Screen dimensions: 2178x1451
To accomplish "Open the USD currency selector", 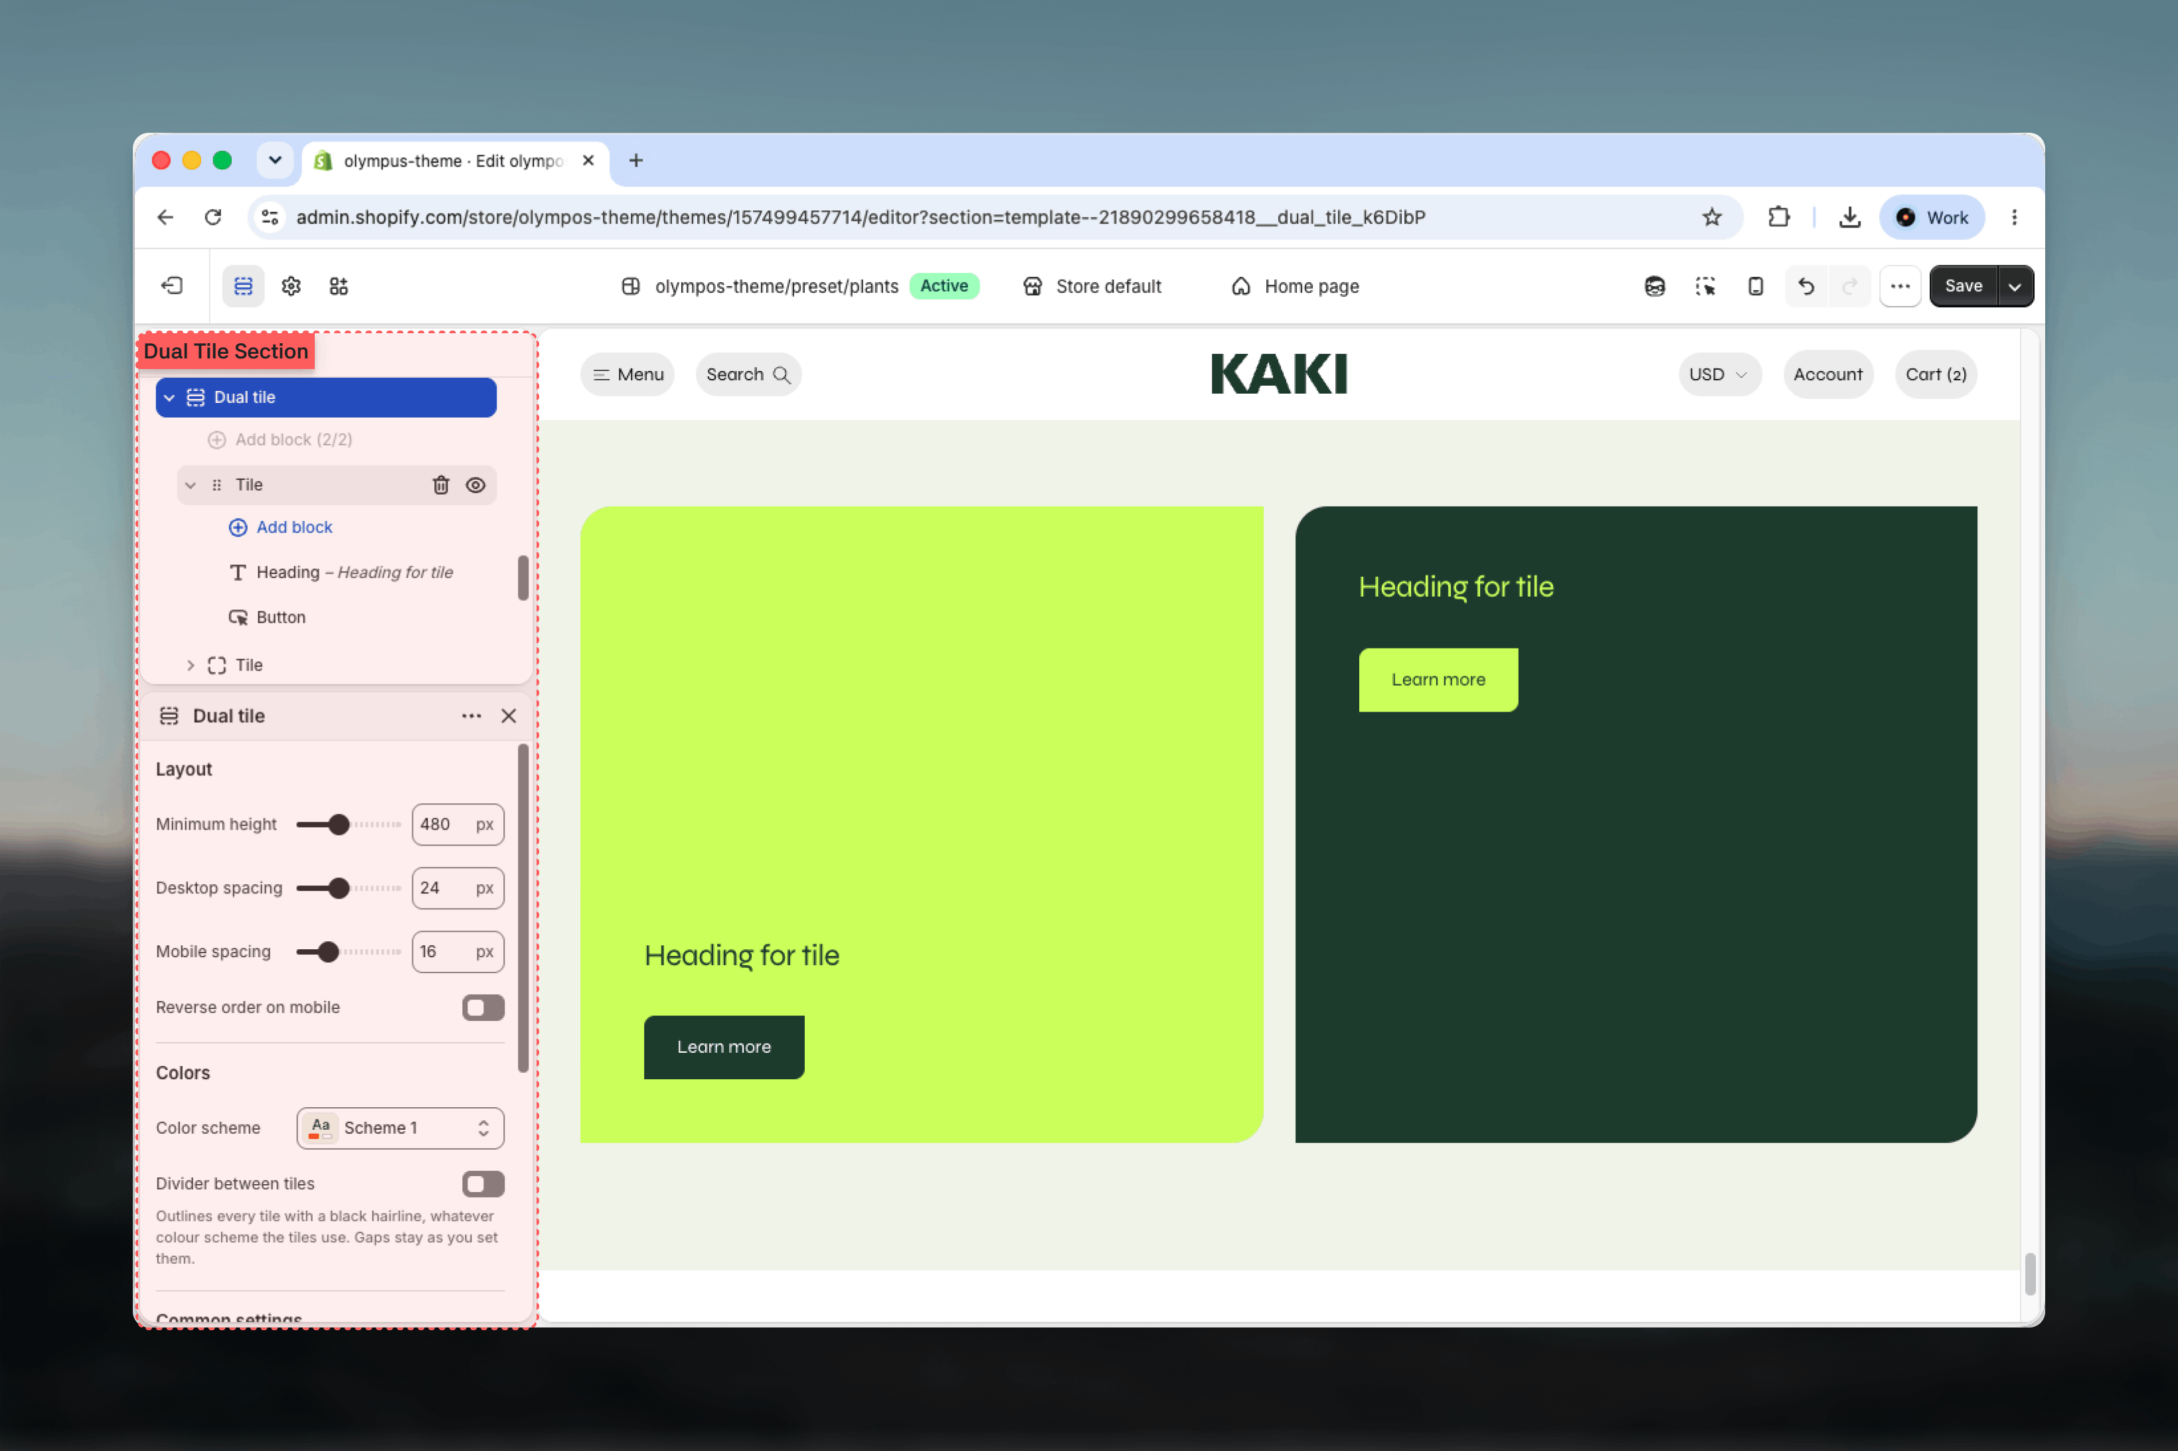I will (1719, 375).
